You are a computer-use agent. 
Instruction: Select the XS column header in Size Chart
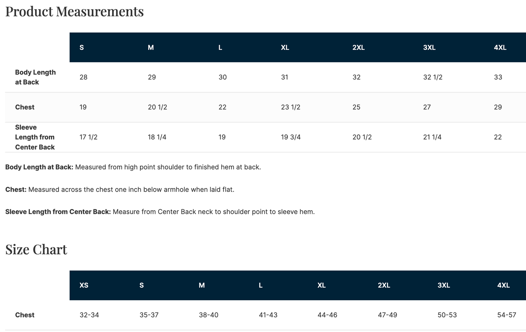click(84, 285)
